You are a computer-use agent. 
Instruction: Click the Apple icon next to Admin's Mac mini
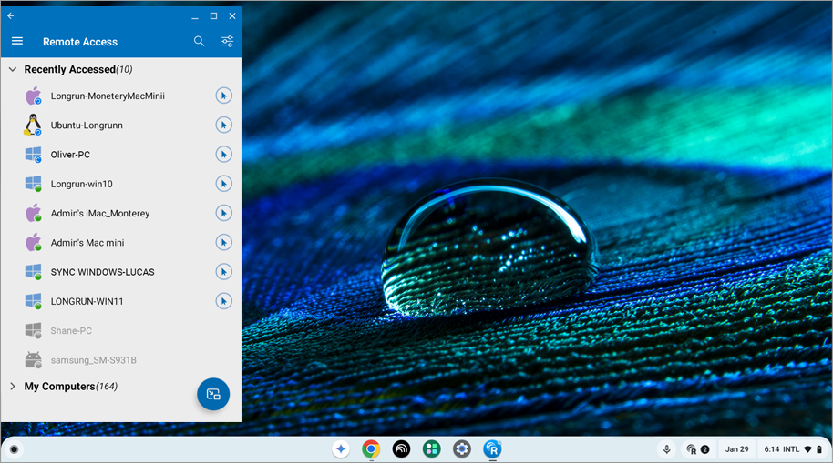click(x=33, y=242)
